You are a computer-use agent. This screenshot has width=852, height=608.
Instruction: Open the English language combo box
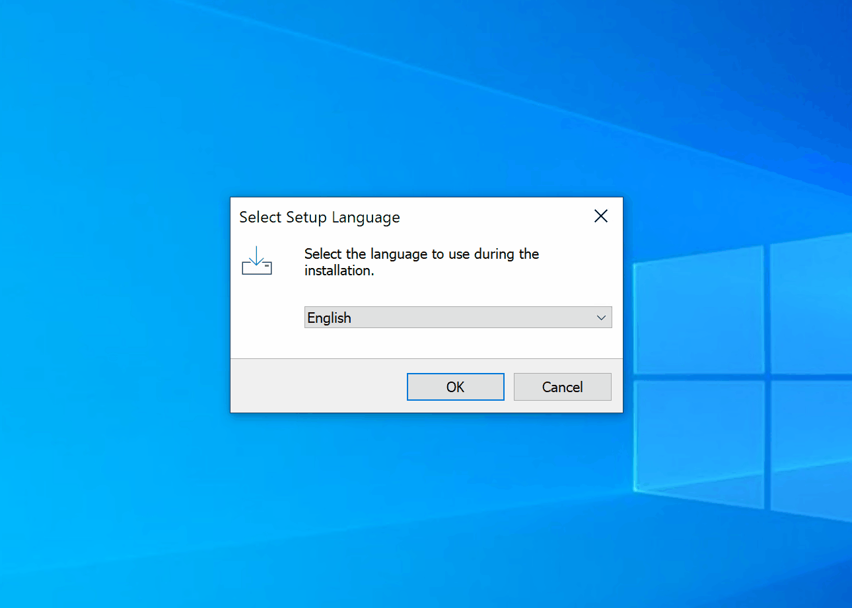tap(458, 318)
